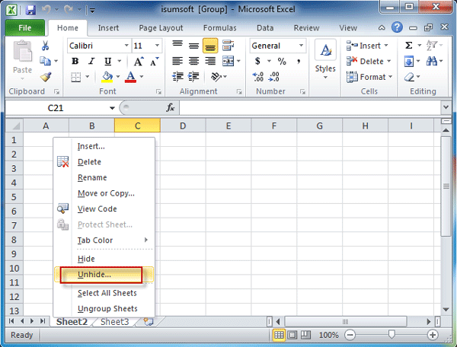
Task: Center text horizontally
Action: point(193,61)
